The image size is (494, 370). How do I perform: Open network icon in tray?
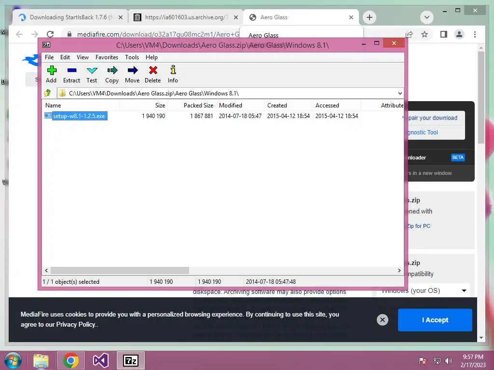(x=437, y=361)
